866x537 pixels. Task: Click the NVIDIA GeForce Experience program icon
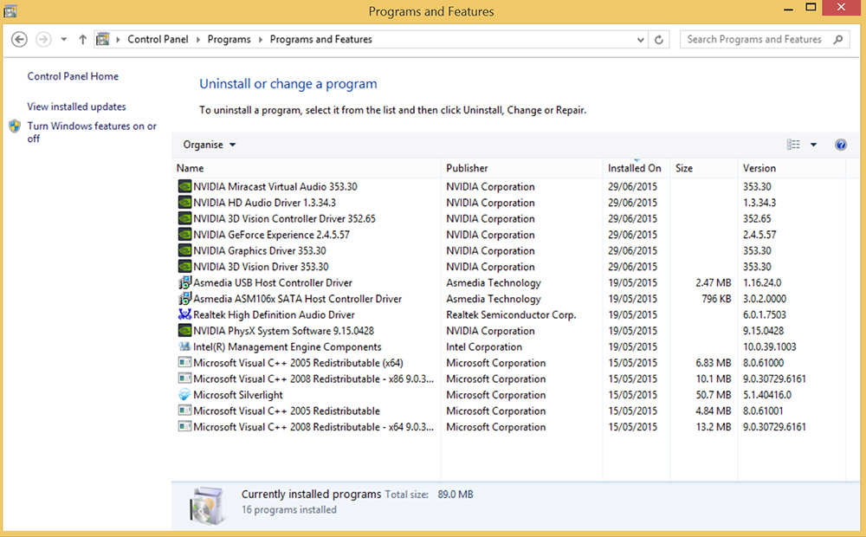click(x=184, y=235)
